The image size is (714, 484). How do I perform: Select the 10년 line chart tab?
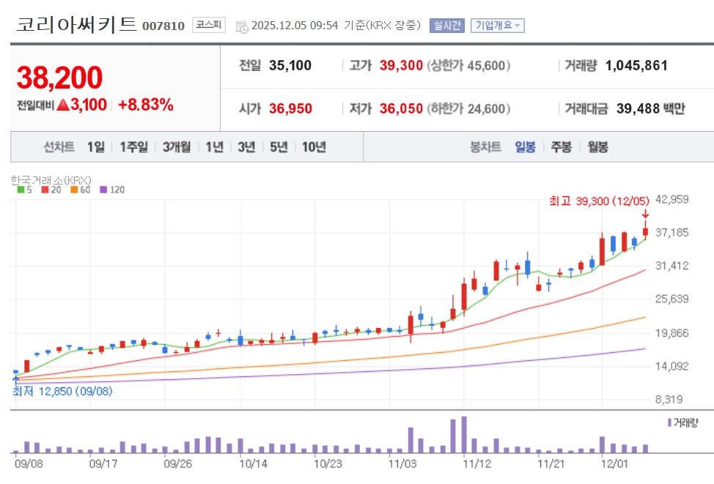(x=314, y=147)
